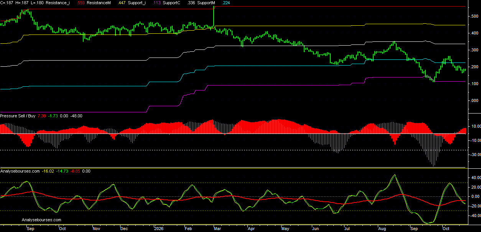Image resolution: width=481 pixels, height=232 pixels.
Task: Click the red "7.39" pressure value
Action: (41, 116)
